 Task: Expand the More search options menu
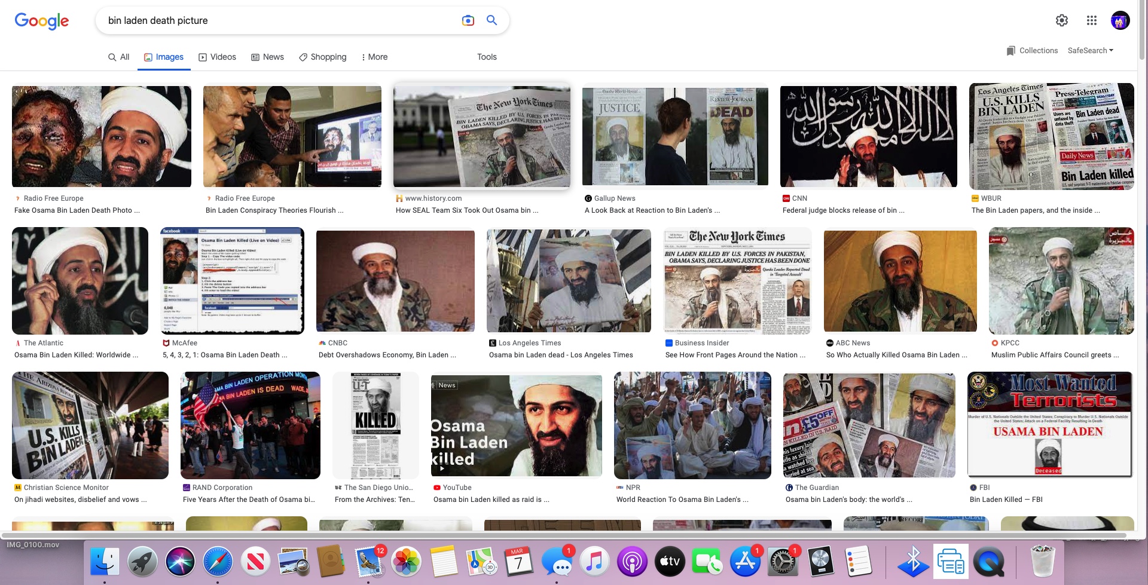(x=374, y=57)
